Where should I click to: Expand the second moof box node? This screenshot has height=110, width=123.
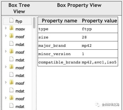(6, 51)
